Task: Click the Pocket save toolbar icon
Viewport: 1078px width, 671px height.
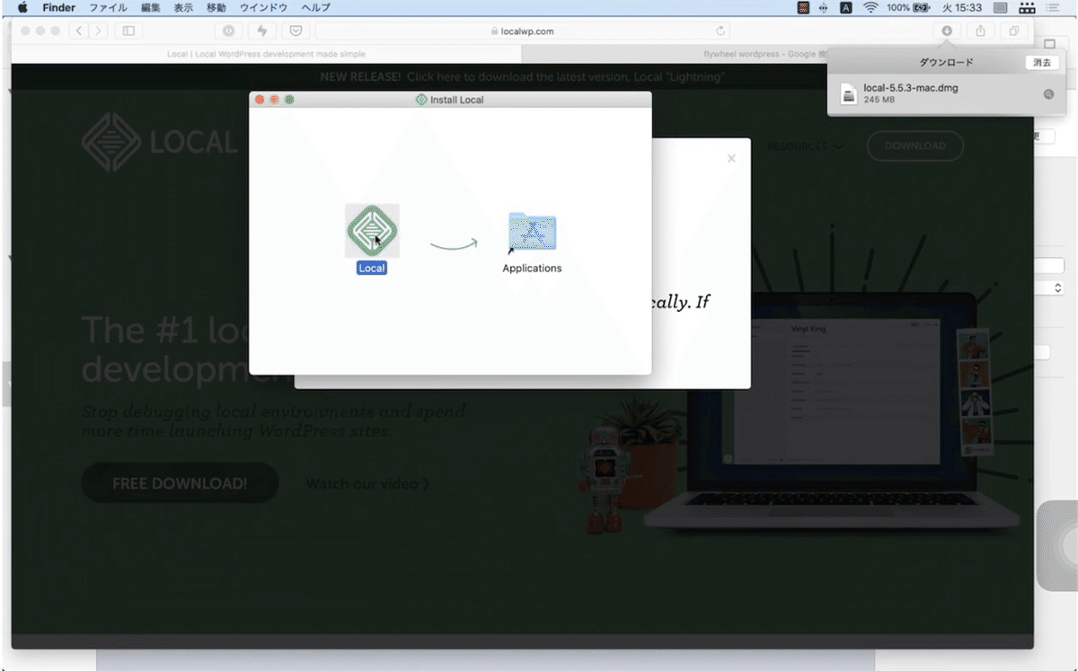Action: point(296,31)
